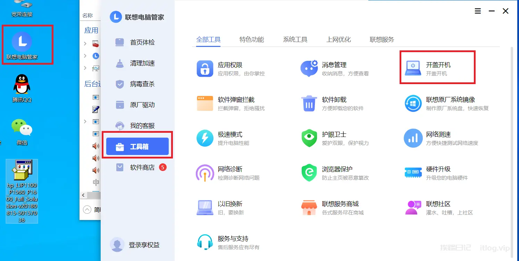Screen dimensions: 519x261
Task: Open 护眼卫士 eye shield tool
Action: [x=309, y=138]
